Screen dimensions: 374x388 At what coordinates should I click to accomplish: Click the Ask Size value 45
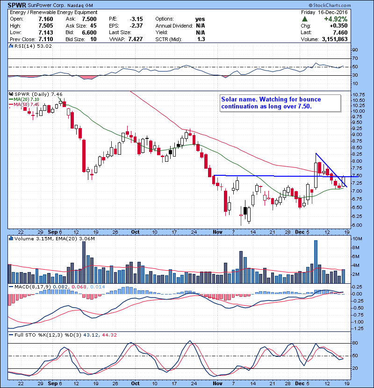(x=93, y=26)
